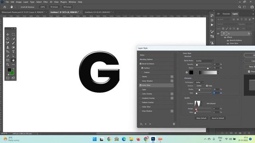This screenshot has height=143, width=255.
Task: Click the 100% zoom button
Action: coord(43,7)
